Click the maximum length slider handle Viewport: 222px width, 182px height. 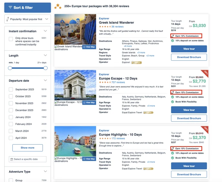coord(45,68)
